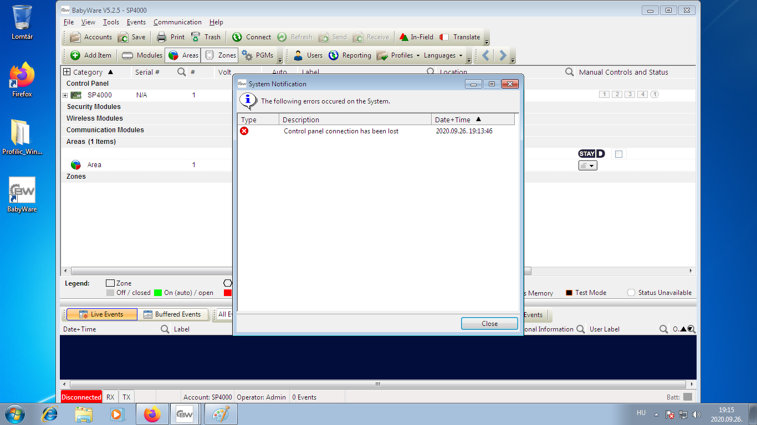Click the Print toolbar icon
757x425 pixels.
161,37
